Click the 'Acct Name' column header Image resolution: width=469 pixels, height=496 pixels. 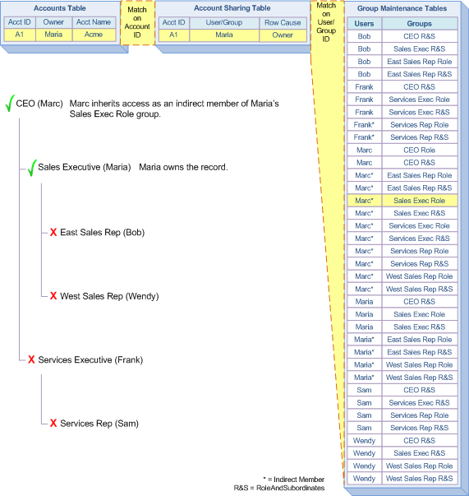(94, 22)
